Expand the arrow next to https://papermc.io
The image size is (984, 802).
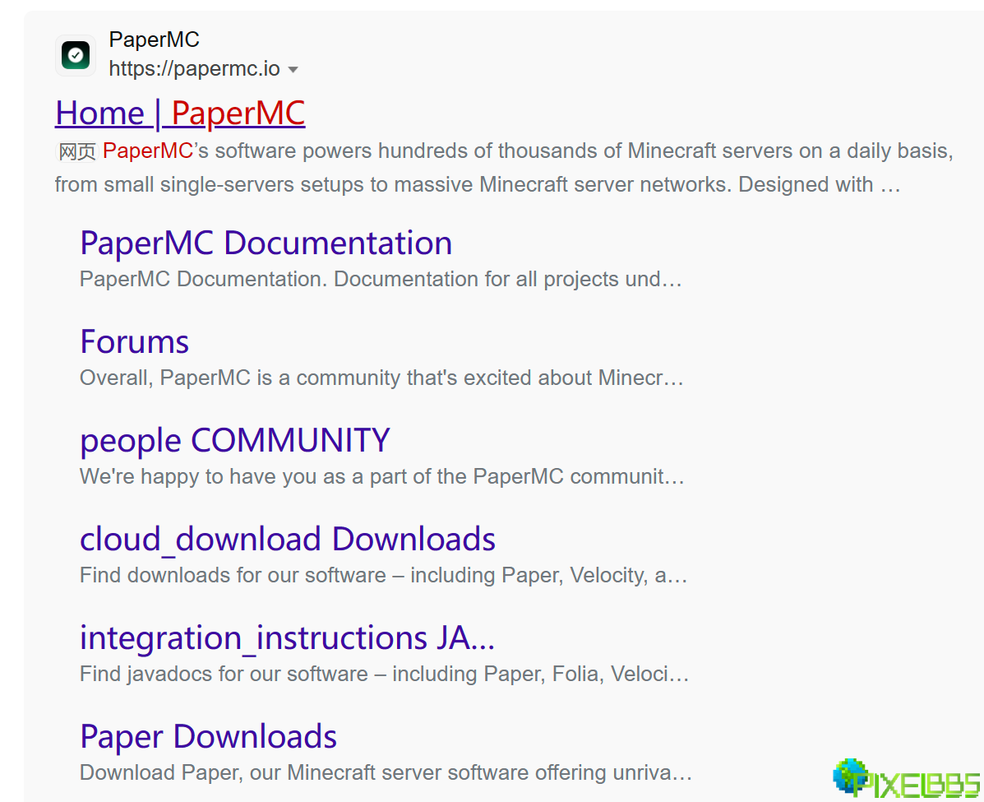coord(293,70)
